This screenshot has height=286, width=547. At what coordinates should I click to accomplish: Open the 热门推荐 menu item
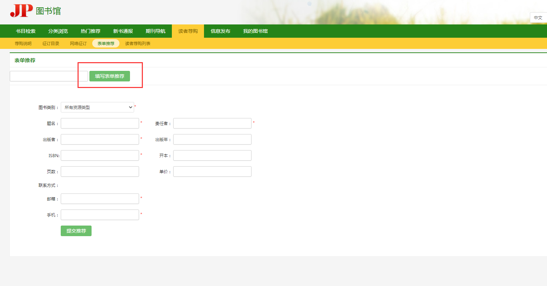click(x=90, y=31)
